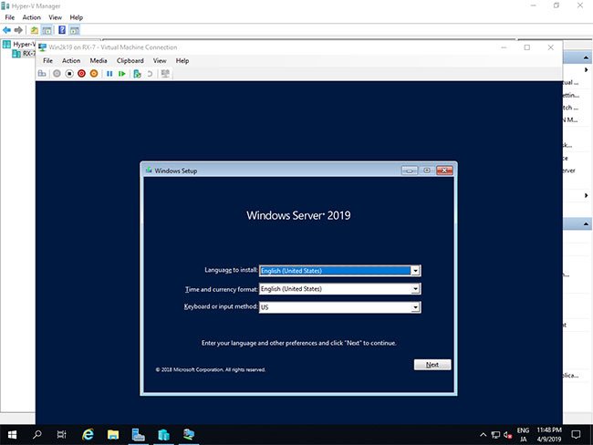Viewport: 593px width, 445px height.
Task: Close the Virtual Machine Connection window
Action: pyautogui.click(x=551, y=47)
